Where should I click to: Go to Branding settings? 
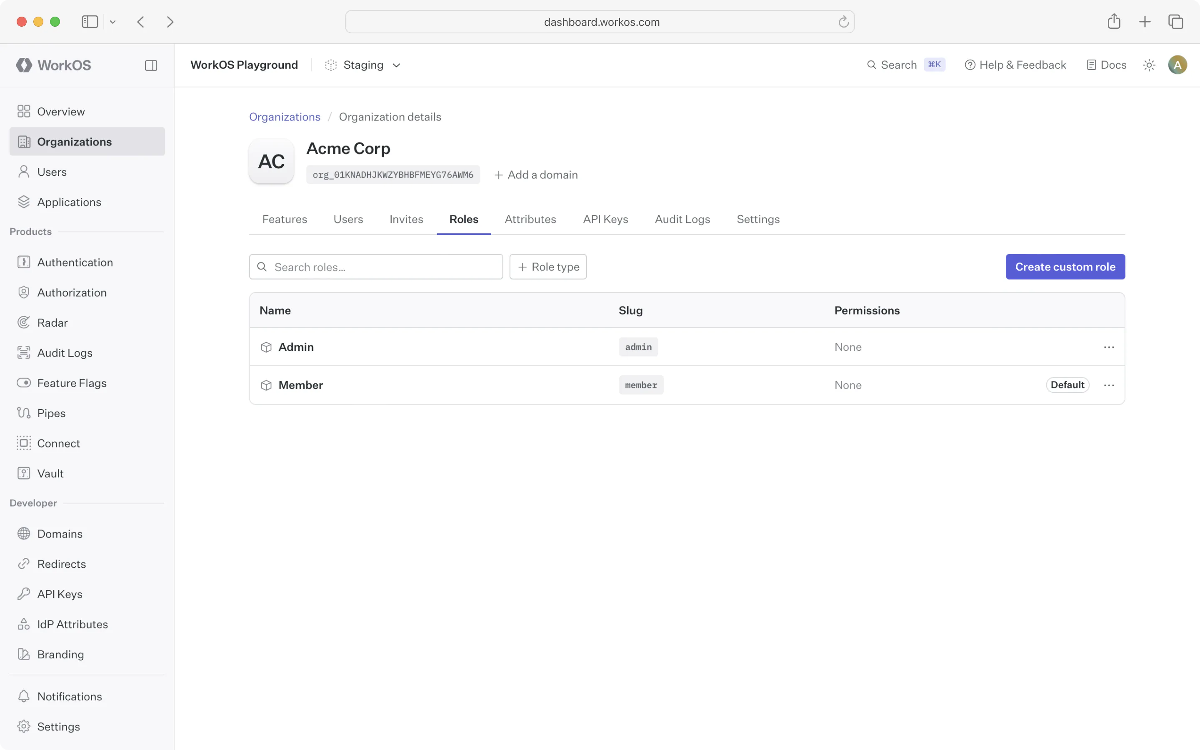[x=61, y=654]
